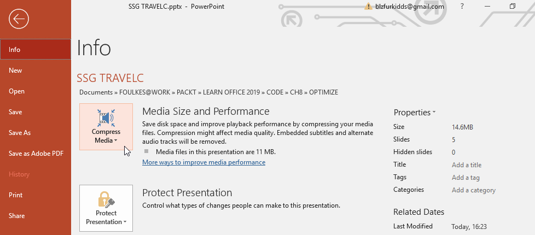The image size is (535, 235).
Task: Click the minimize window icon
Action: (x=487, y=7)
